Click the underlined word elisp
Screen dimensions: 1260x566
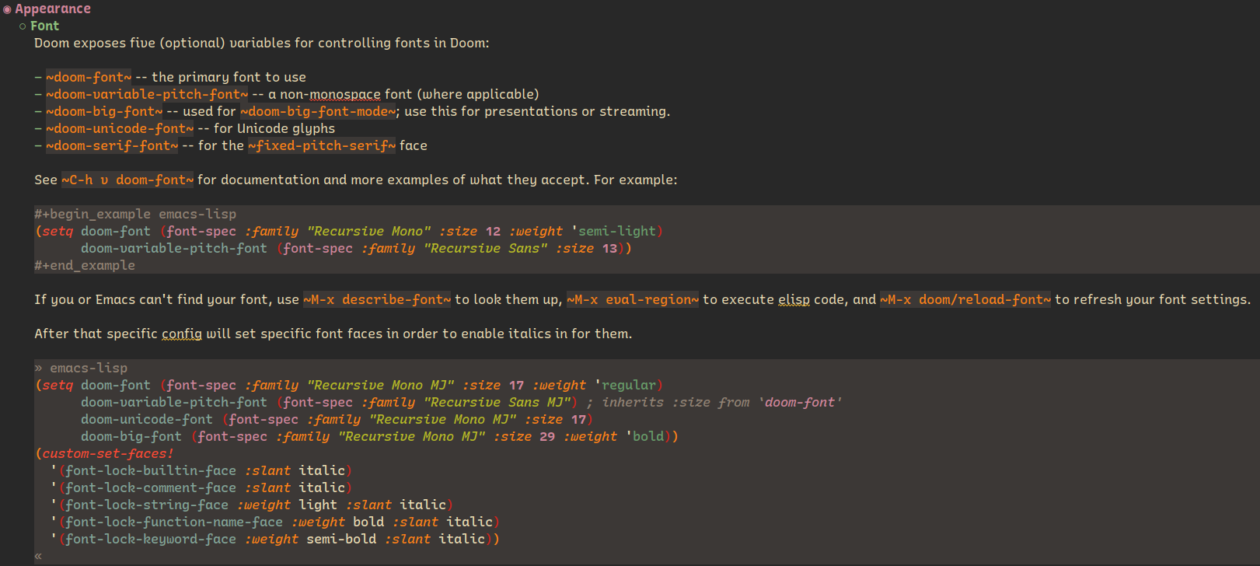click(794, 299)
